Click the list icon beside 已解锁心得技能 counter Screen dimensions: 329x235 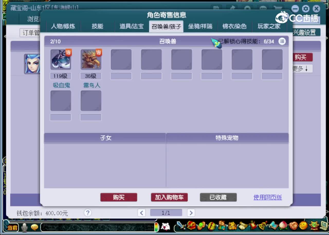(x=282, y=41)
